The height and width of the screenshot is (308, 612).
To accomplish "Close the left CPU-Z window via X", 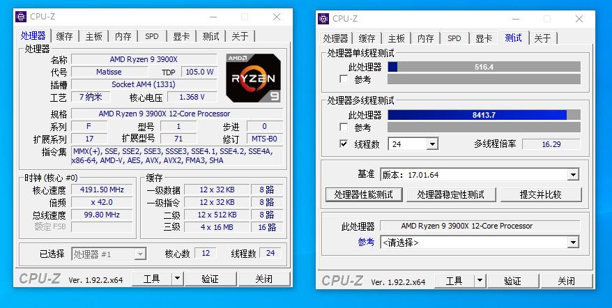I will coord(277,17).
